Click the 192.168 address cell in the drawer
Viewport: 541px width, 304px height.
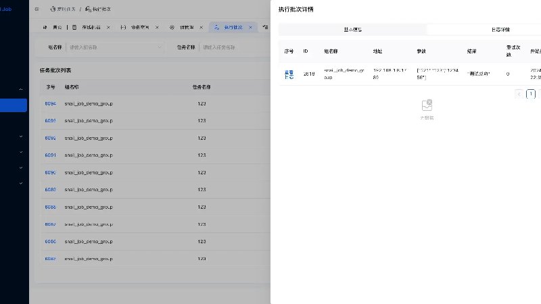coord(390,74)
